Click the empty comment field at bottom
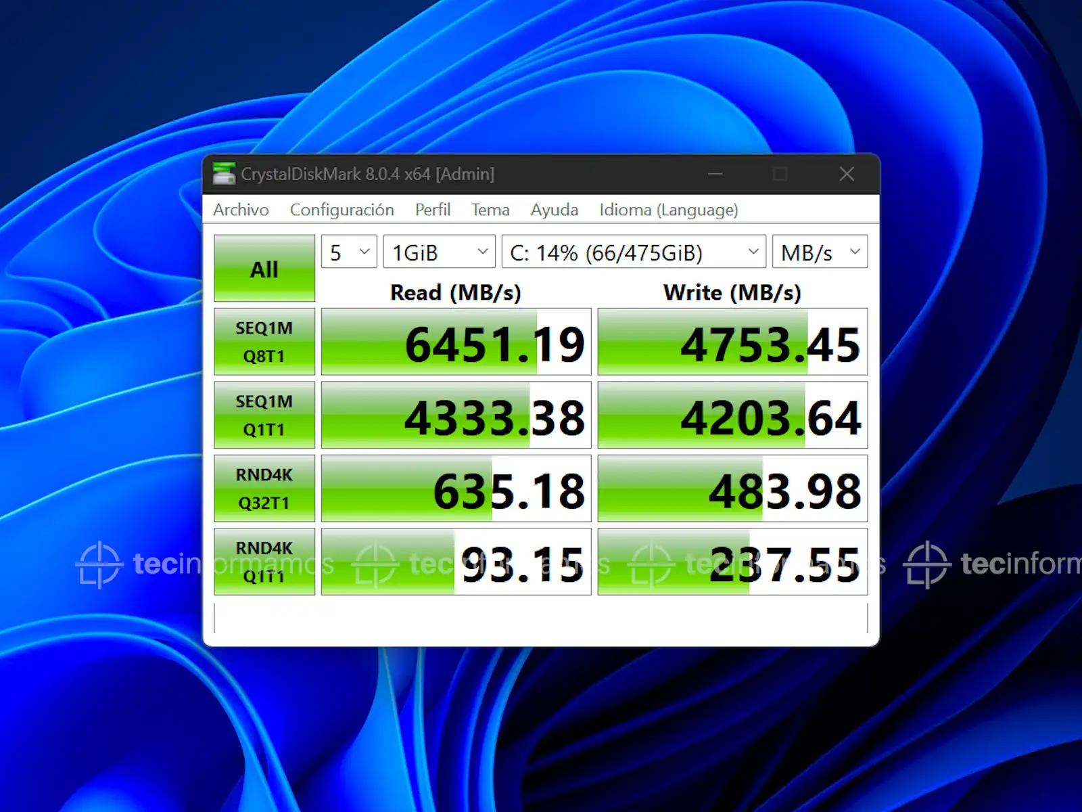Image resolution: width=1082 pixels, height=812 pixels. tap(540, 618)
